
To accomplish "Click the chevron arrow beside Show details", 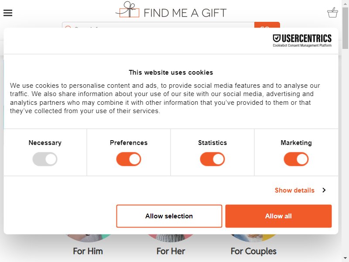I will coord(324,190).
